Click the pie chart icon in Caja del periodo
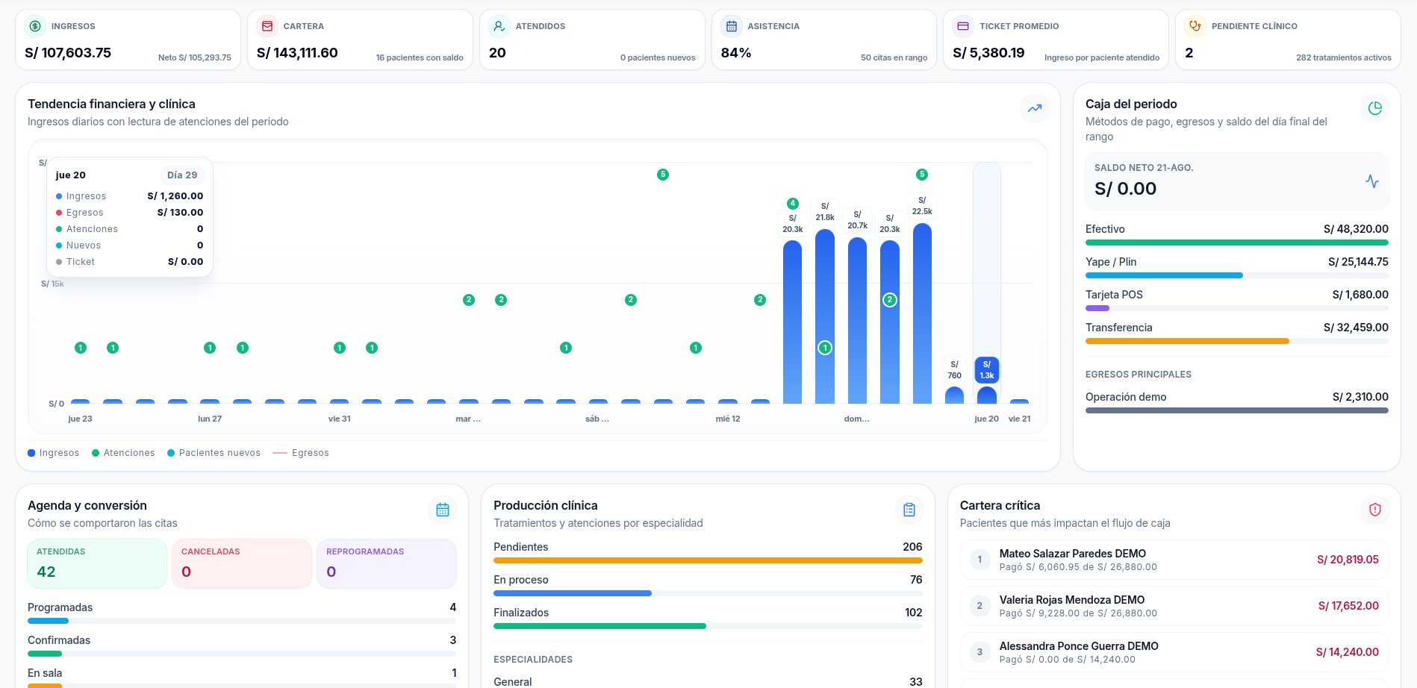This screenshot has height=688, width=1417. tap(1375, 108)
